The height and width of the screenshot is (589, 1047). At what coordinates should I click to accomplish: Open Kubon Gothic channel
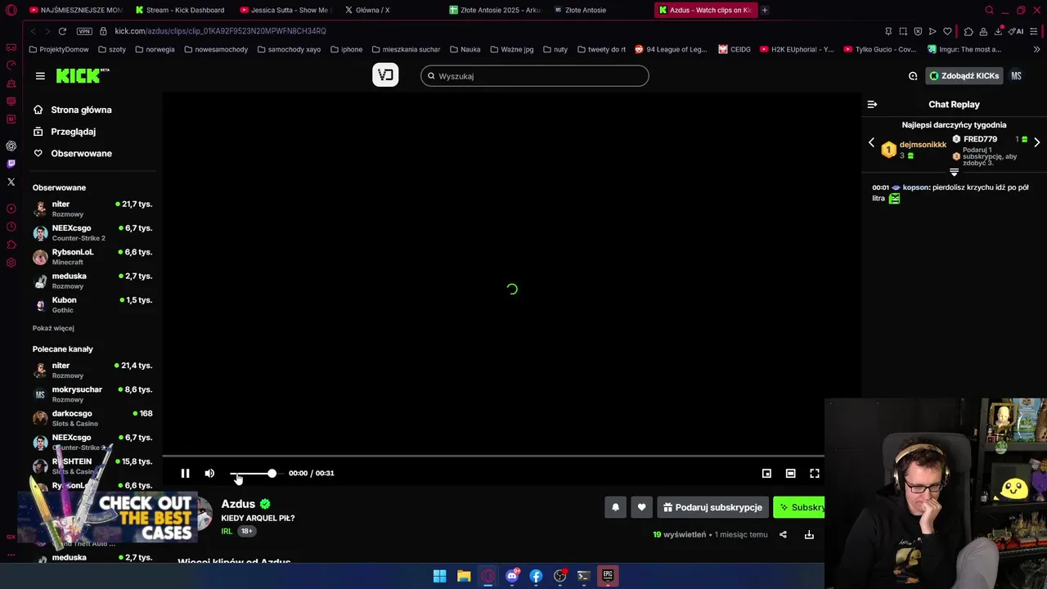coord(92,305)
